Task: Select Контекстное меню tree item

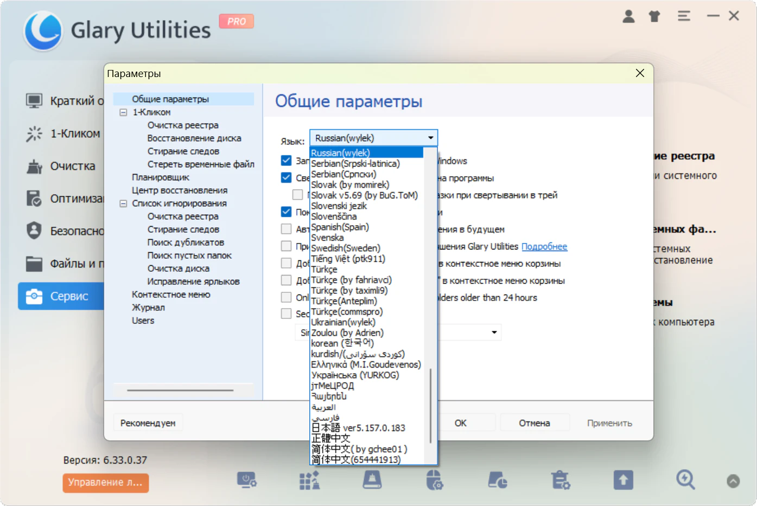Action: (x=171, y=294)
